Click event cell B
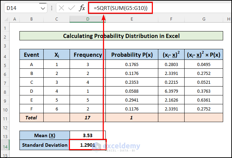Viewport: 232px width, 158px height. 31,73
